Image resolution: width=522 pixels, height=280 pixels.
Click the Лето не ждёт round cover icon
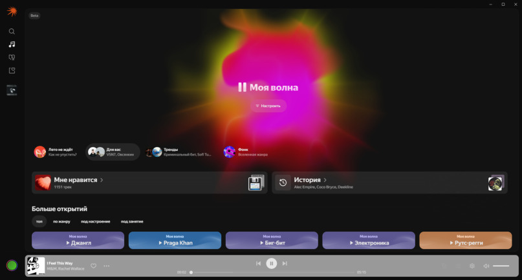tap(40, 152)
